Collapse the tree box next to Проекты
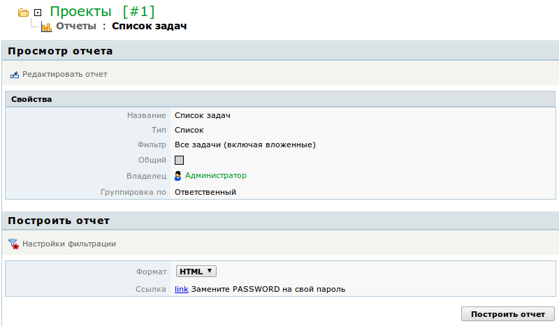The width and height of the screenshot is (559, 326). [38, 13]
